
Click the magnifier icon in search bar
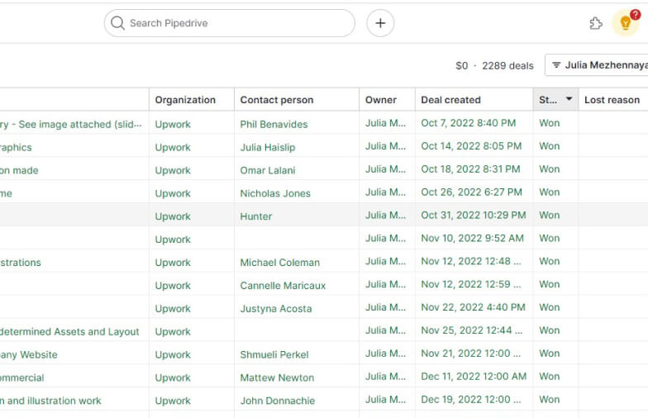[118, 23]
